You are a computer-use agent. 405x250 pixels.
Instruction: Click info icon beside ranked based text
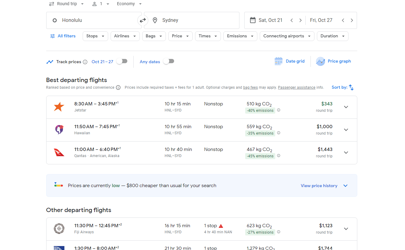coord(118,87)
